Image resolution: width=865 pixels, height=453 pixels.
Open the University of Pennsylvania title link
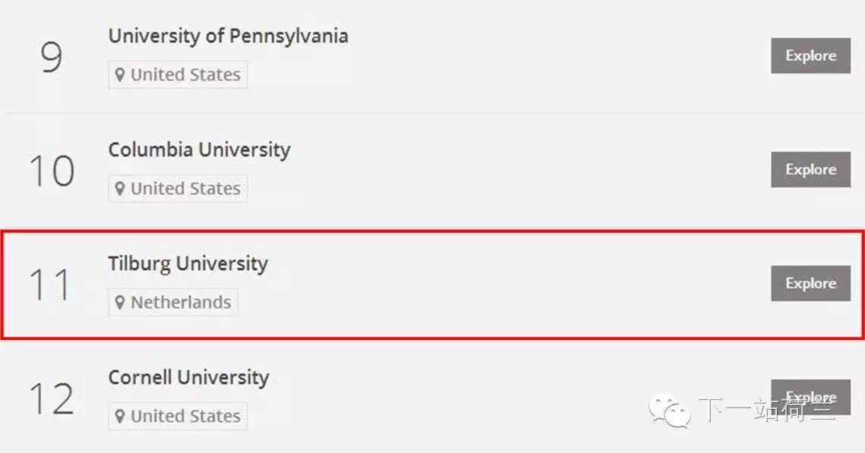228,36
